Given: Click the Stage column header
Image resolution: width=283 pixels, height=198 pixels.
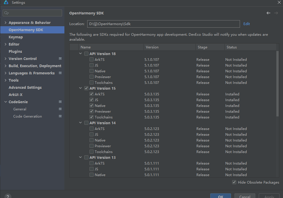Looking at the screenshot, I should click(x=210, y=47).
